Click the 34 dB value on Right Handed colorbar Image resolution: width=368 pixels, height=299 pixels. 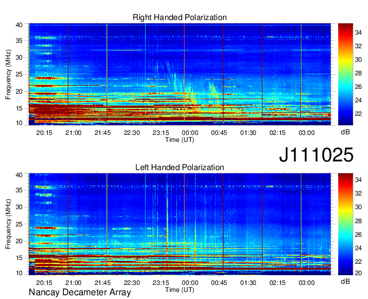coord(358,32)
